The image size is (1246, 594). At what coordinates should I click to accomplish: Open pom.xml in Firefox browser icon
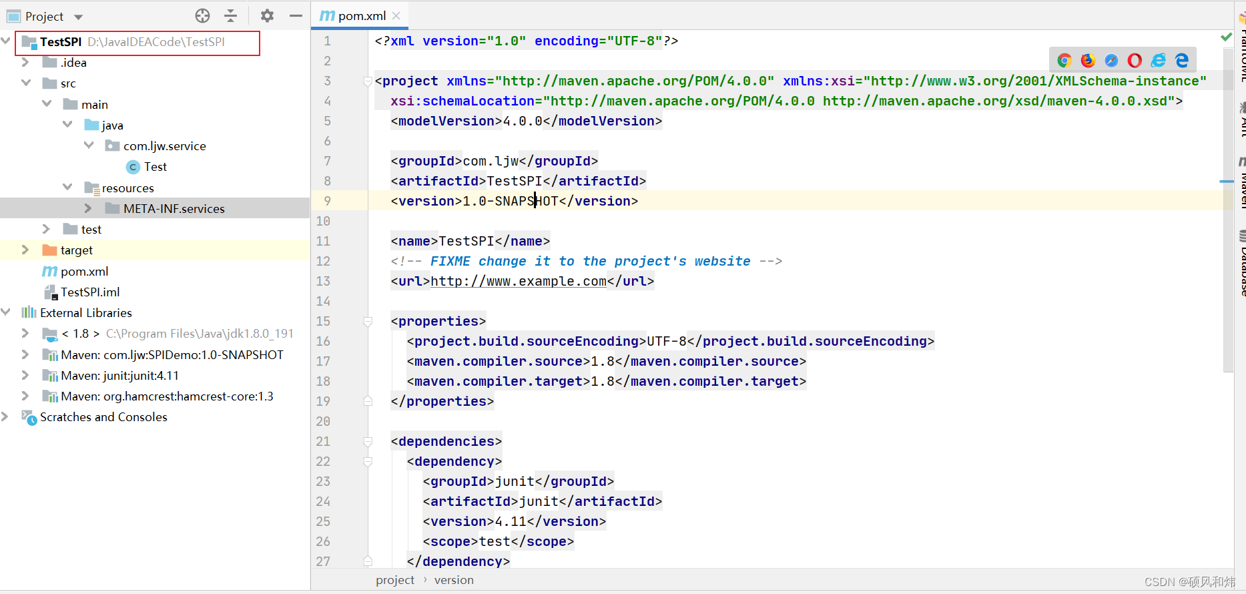(1088, 61)
